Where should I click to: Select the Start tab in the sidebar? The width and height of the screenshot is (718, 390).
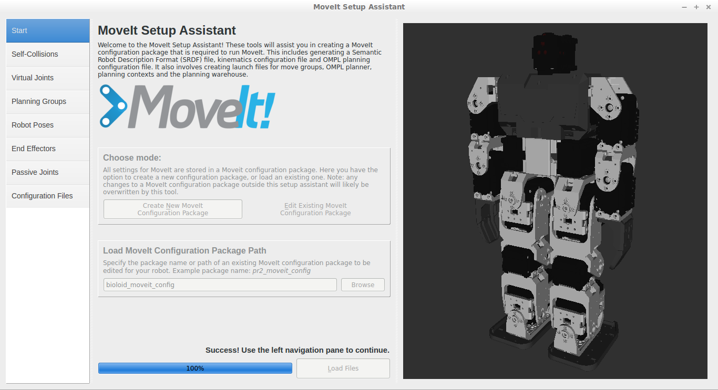[47, 30]
